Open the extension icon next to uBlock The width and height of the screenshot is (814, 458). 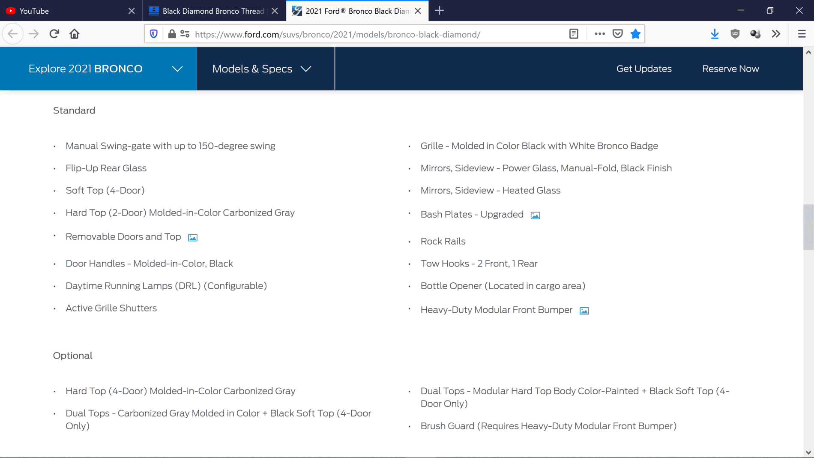tap(755, 34)
